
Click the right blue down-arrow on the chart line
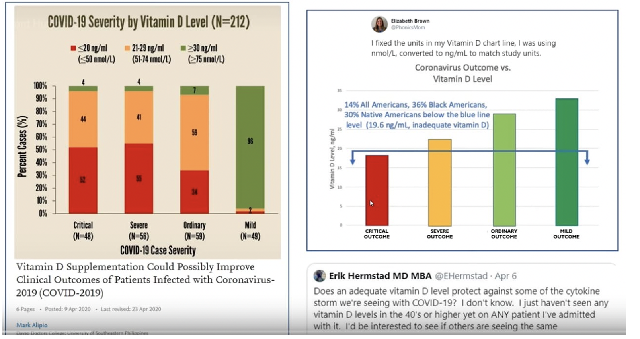pyautogui.click(x=587, y=160)
